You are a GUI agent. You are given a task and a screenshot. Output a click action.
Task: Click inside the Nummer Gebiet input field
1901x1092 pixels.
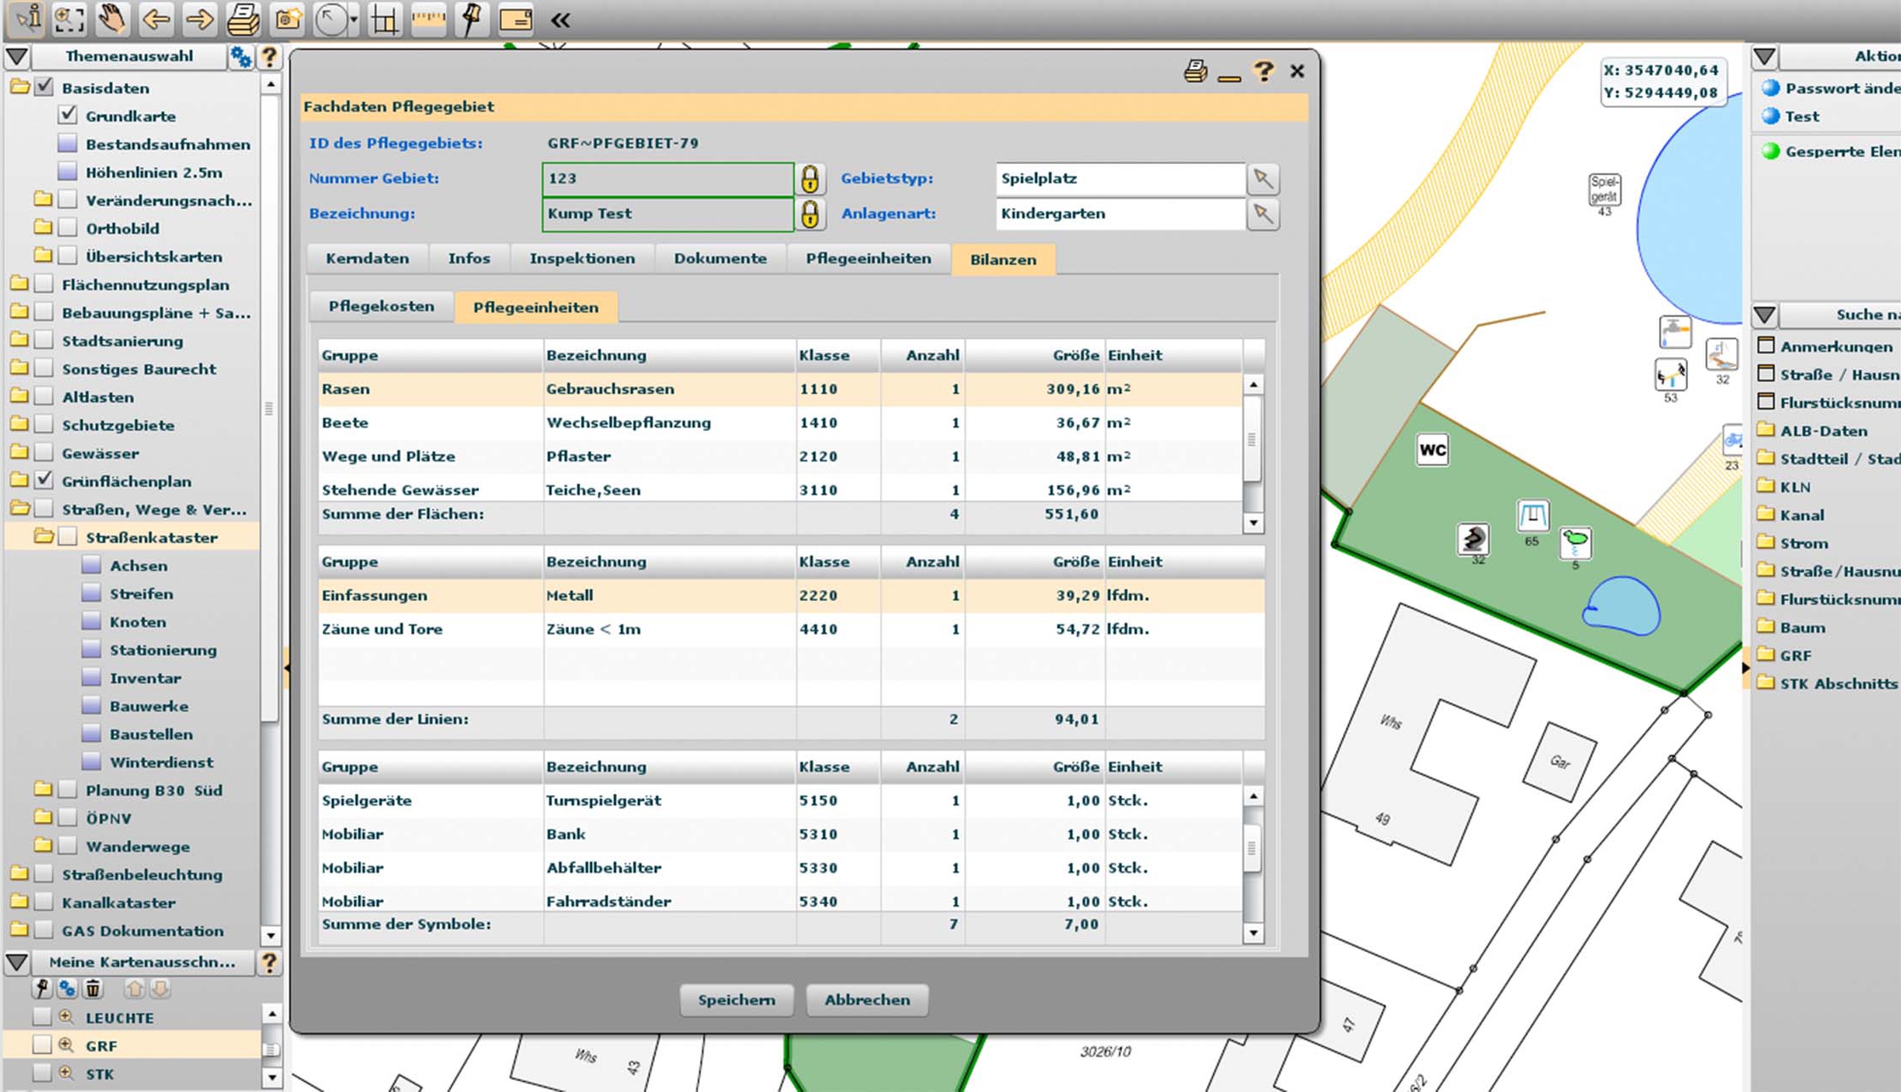(x=667, y=178)
